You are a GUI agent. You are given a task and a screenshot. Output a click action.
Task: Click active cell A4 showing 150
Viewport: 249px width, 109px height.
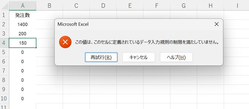click(x=22, y=43)
